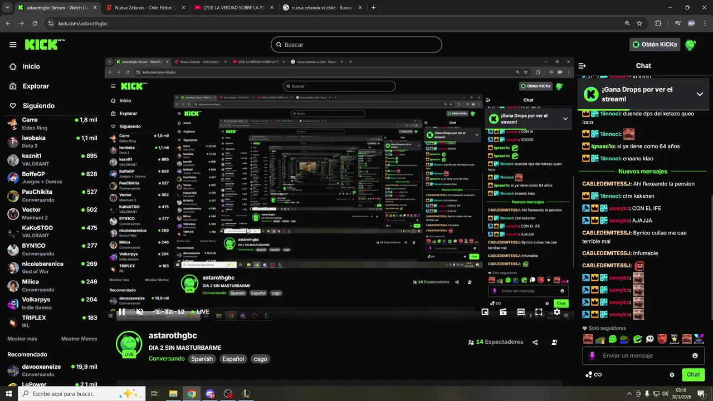This screenshot has height=401, width=713.
Task: Open Milica's channel entry
Action: pyautogui.click(x=52, y=285)
